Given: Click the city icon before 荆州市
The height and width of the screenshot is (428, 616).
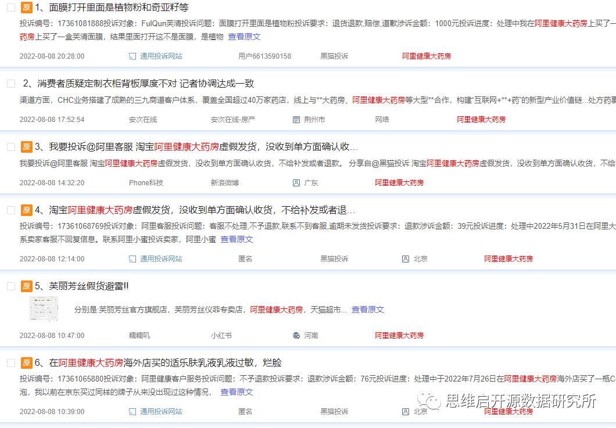Looking at the screenshot, I should [x=296, y=119].
